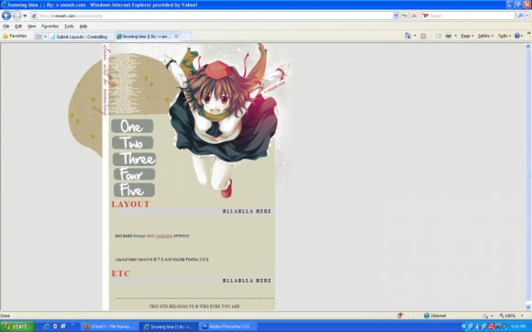The height and width of the screenshot is (332, 532).
Task: Open the Favorites star button
Action: tap(15, 36)
